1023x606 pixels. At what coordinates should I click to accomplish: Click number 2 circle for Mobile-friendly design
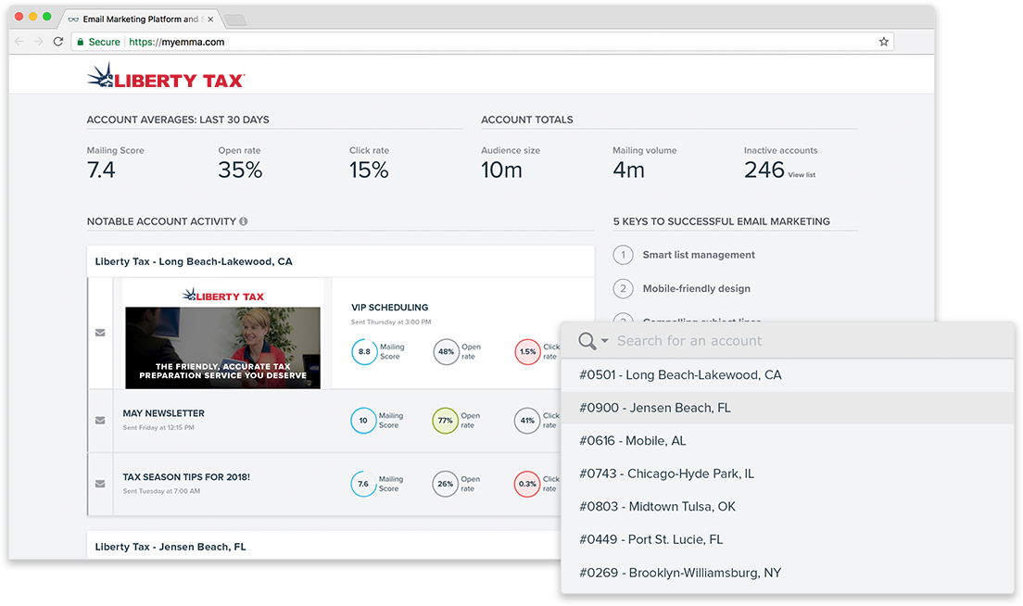coord(623,288)
